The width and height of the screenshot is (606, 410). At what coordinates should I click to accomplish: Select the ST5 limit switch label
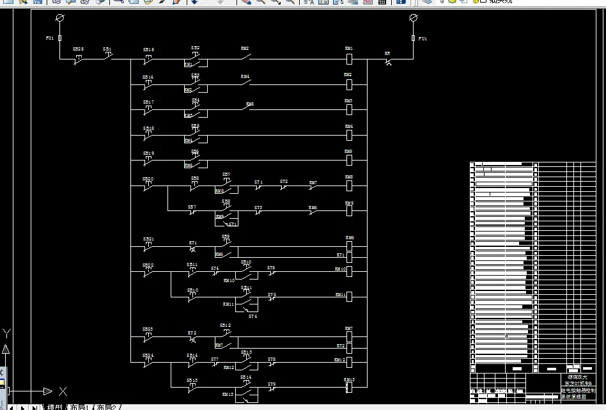(271, 267)
